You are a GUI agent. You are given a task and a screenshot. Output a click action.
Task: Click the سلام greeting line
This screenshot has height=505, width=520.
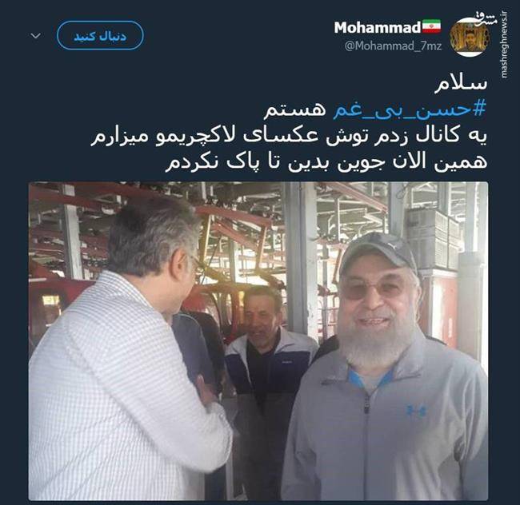click(461, 84)
